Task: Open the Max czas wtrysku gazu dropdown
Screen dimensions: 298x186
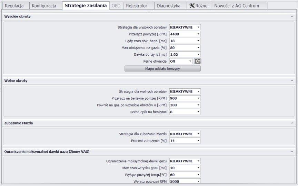Action: tap(185, 168)
